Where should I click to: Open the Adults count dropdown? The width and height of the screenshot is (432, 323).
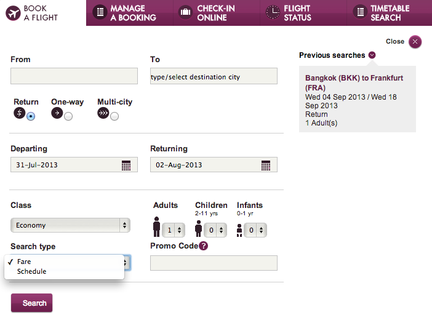click(x=174, y=230)
